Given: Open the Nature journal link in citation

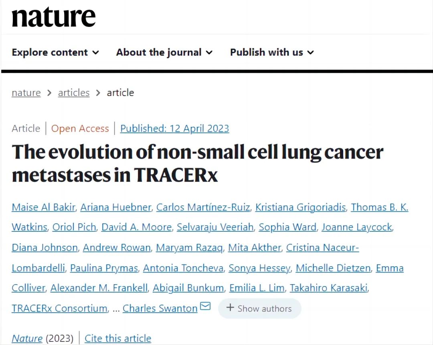Looking at the screenshot, I should [27, 338].
